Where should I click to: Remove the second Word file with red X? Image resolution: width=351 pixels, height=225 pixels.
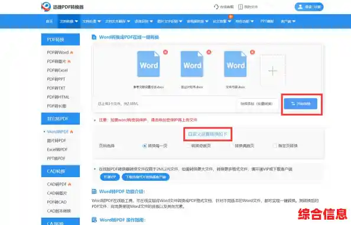209,52
